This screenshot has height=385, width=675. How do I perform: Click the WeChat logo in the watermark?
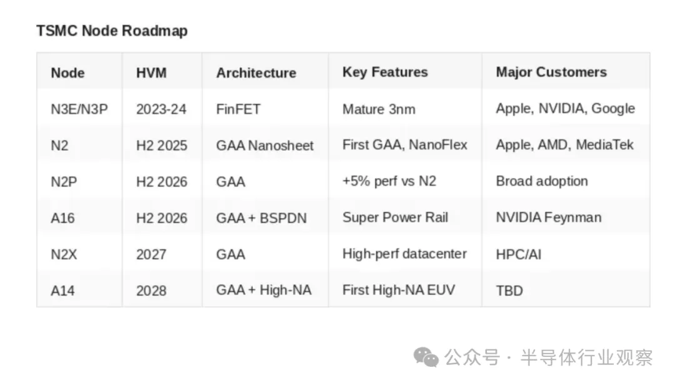click(x=426, y=357)
